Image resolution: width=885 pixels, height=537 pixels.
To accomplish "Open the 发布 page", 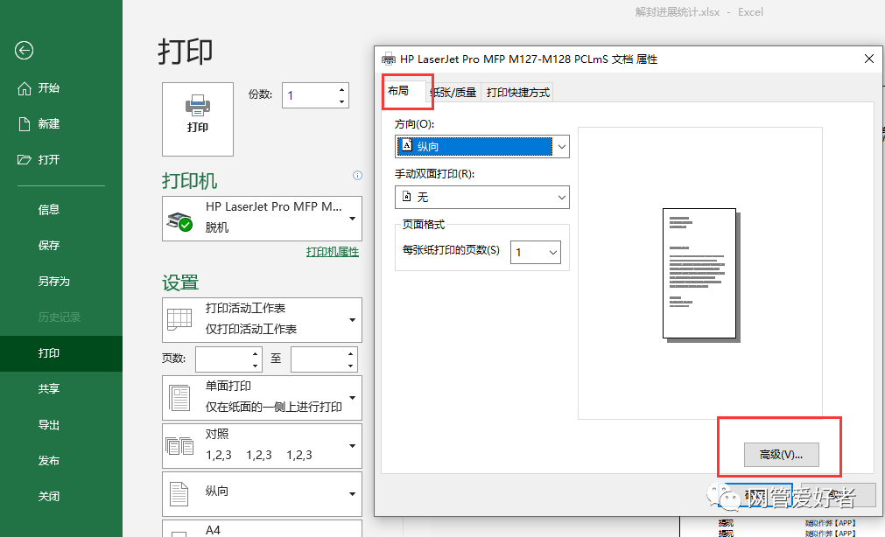I will (48, 461).
